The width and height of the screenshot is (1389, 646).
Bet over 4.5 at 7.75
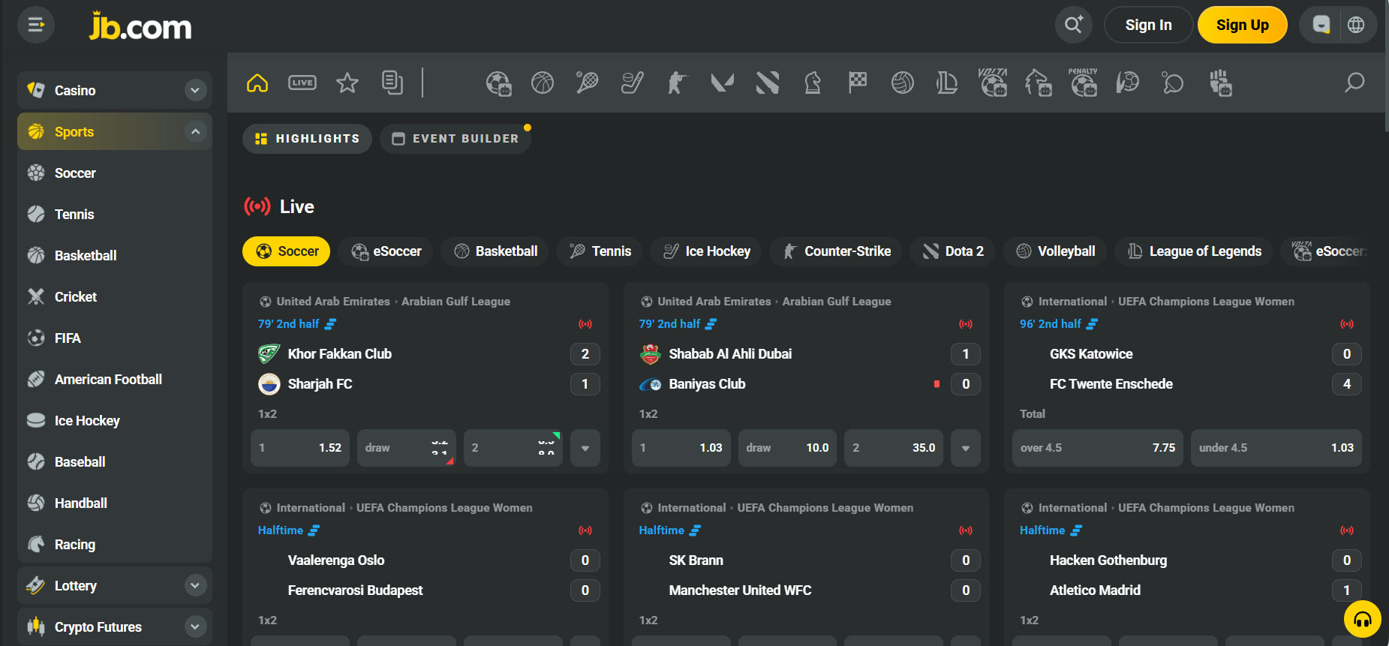point(1098,448)
